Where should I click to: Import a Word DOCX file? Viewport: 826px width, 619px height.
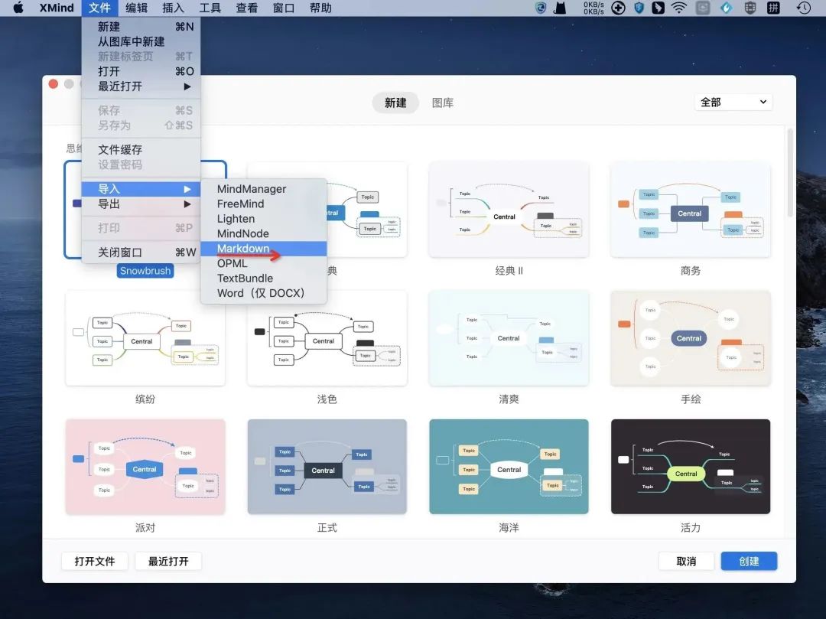coord(264,294)
